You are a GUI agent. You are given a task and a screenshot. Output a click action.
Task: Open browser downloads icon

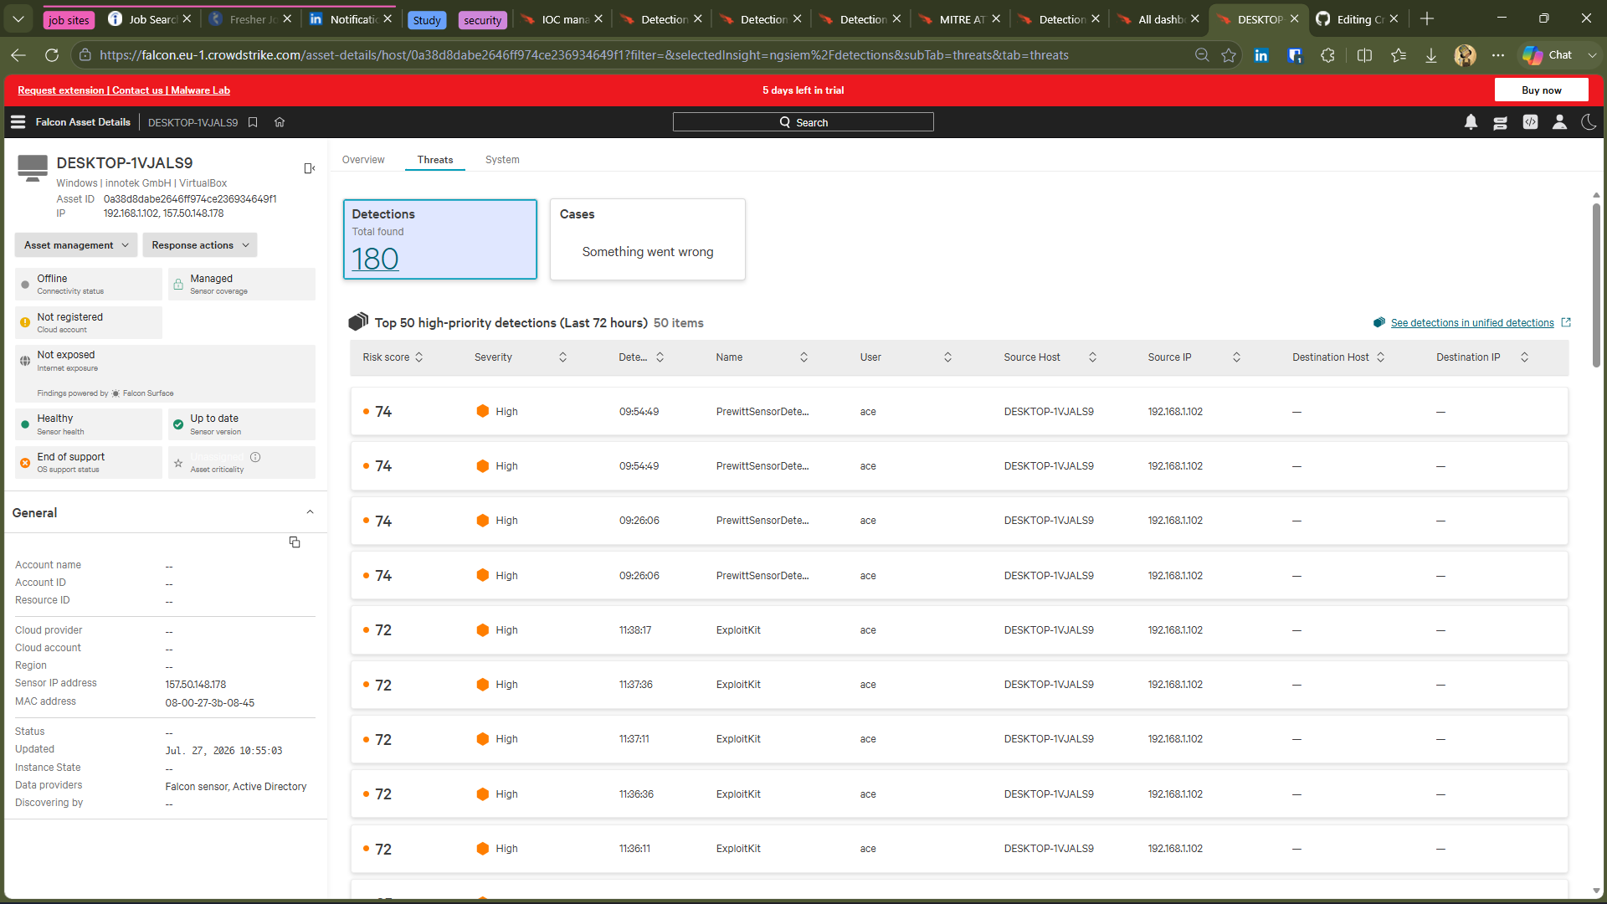pyautogui.click(x=1431, y=55)
